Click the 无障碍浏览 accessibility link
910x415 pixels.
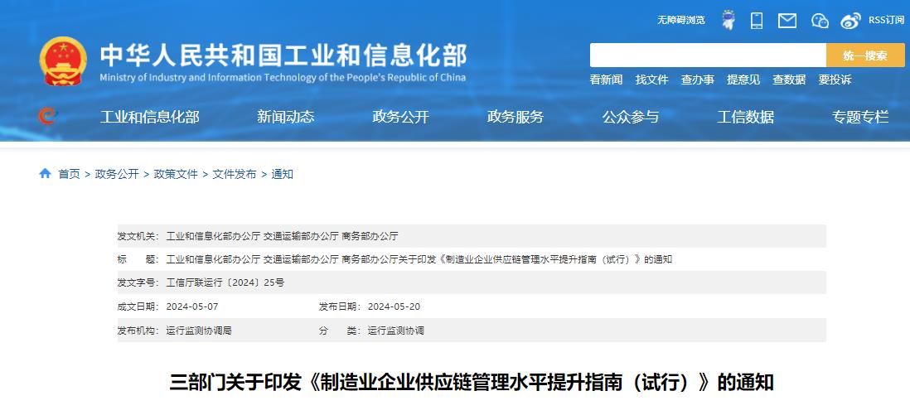click(x=680, y=20)
